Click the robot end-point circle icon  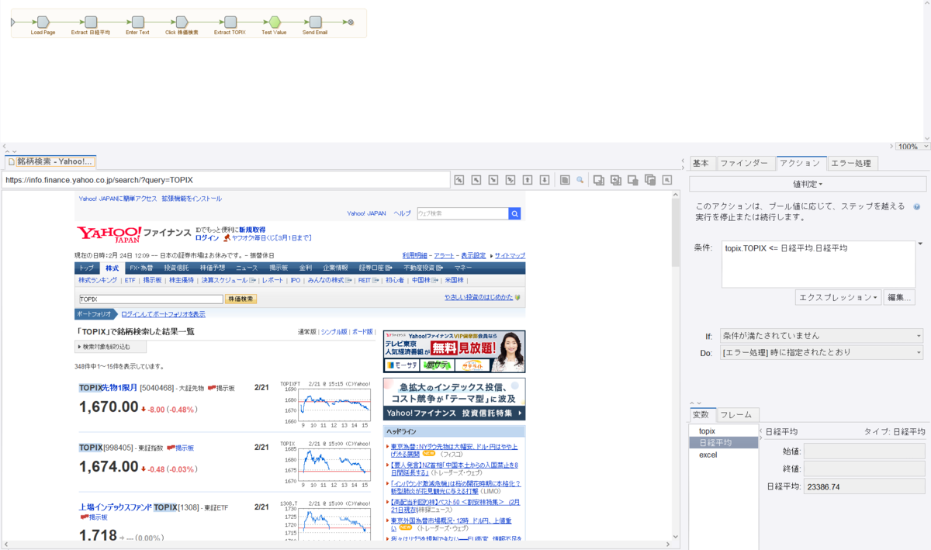(351, 22)
